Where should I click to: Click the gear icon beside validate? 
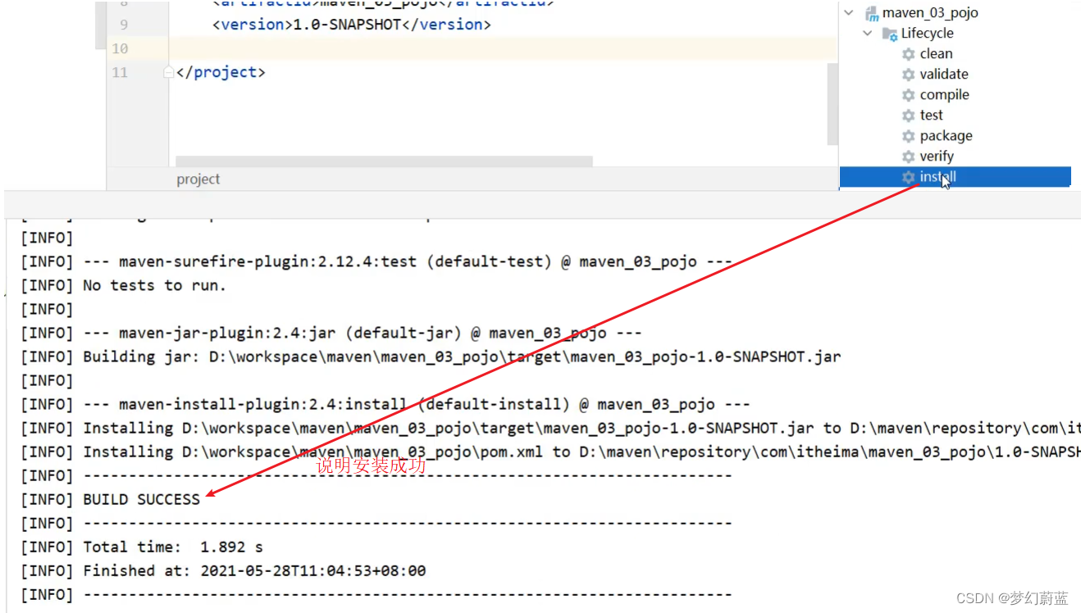click(908, 75)
